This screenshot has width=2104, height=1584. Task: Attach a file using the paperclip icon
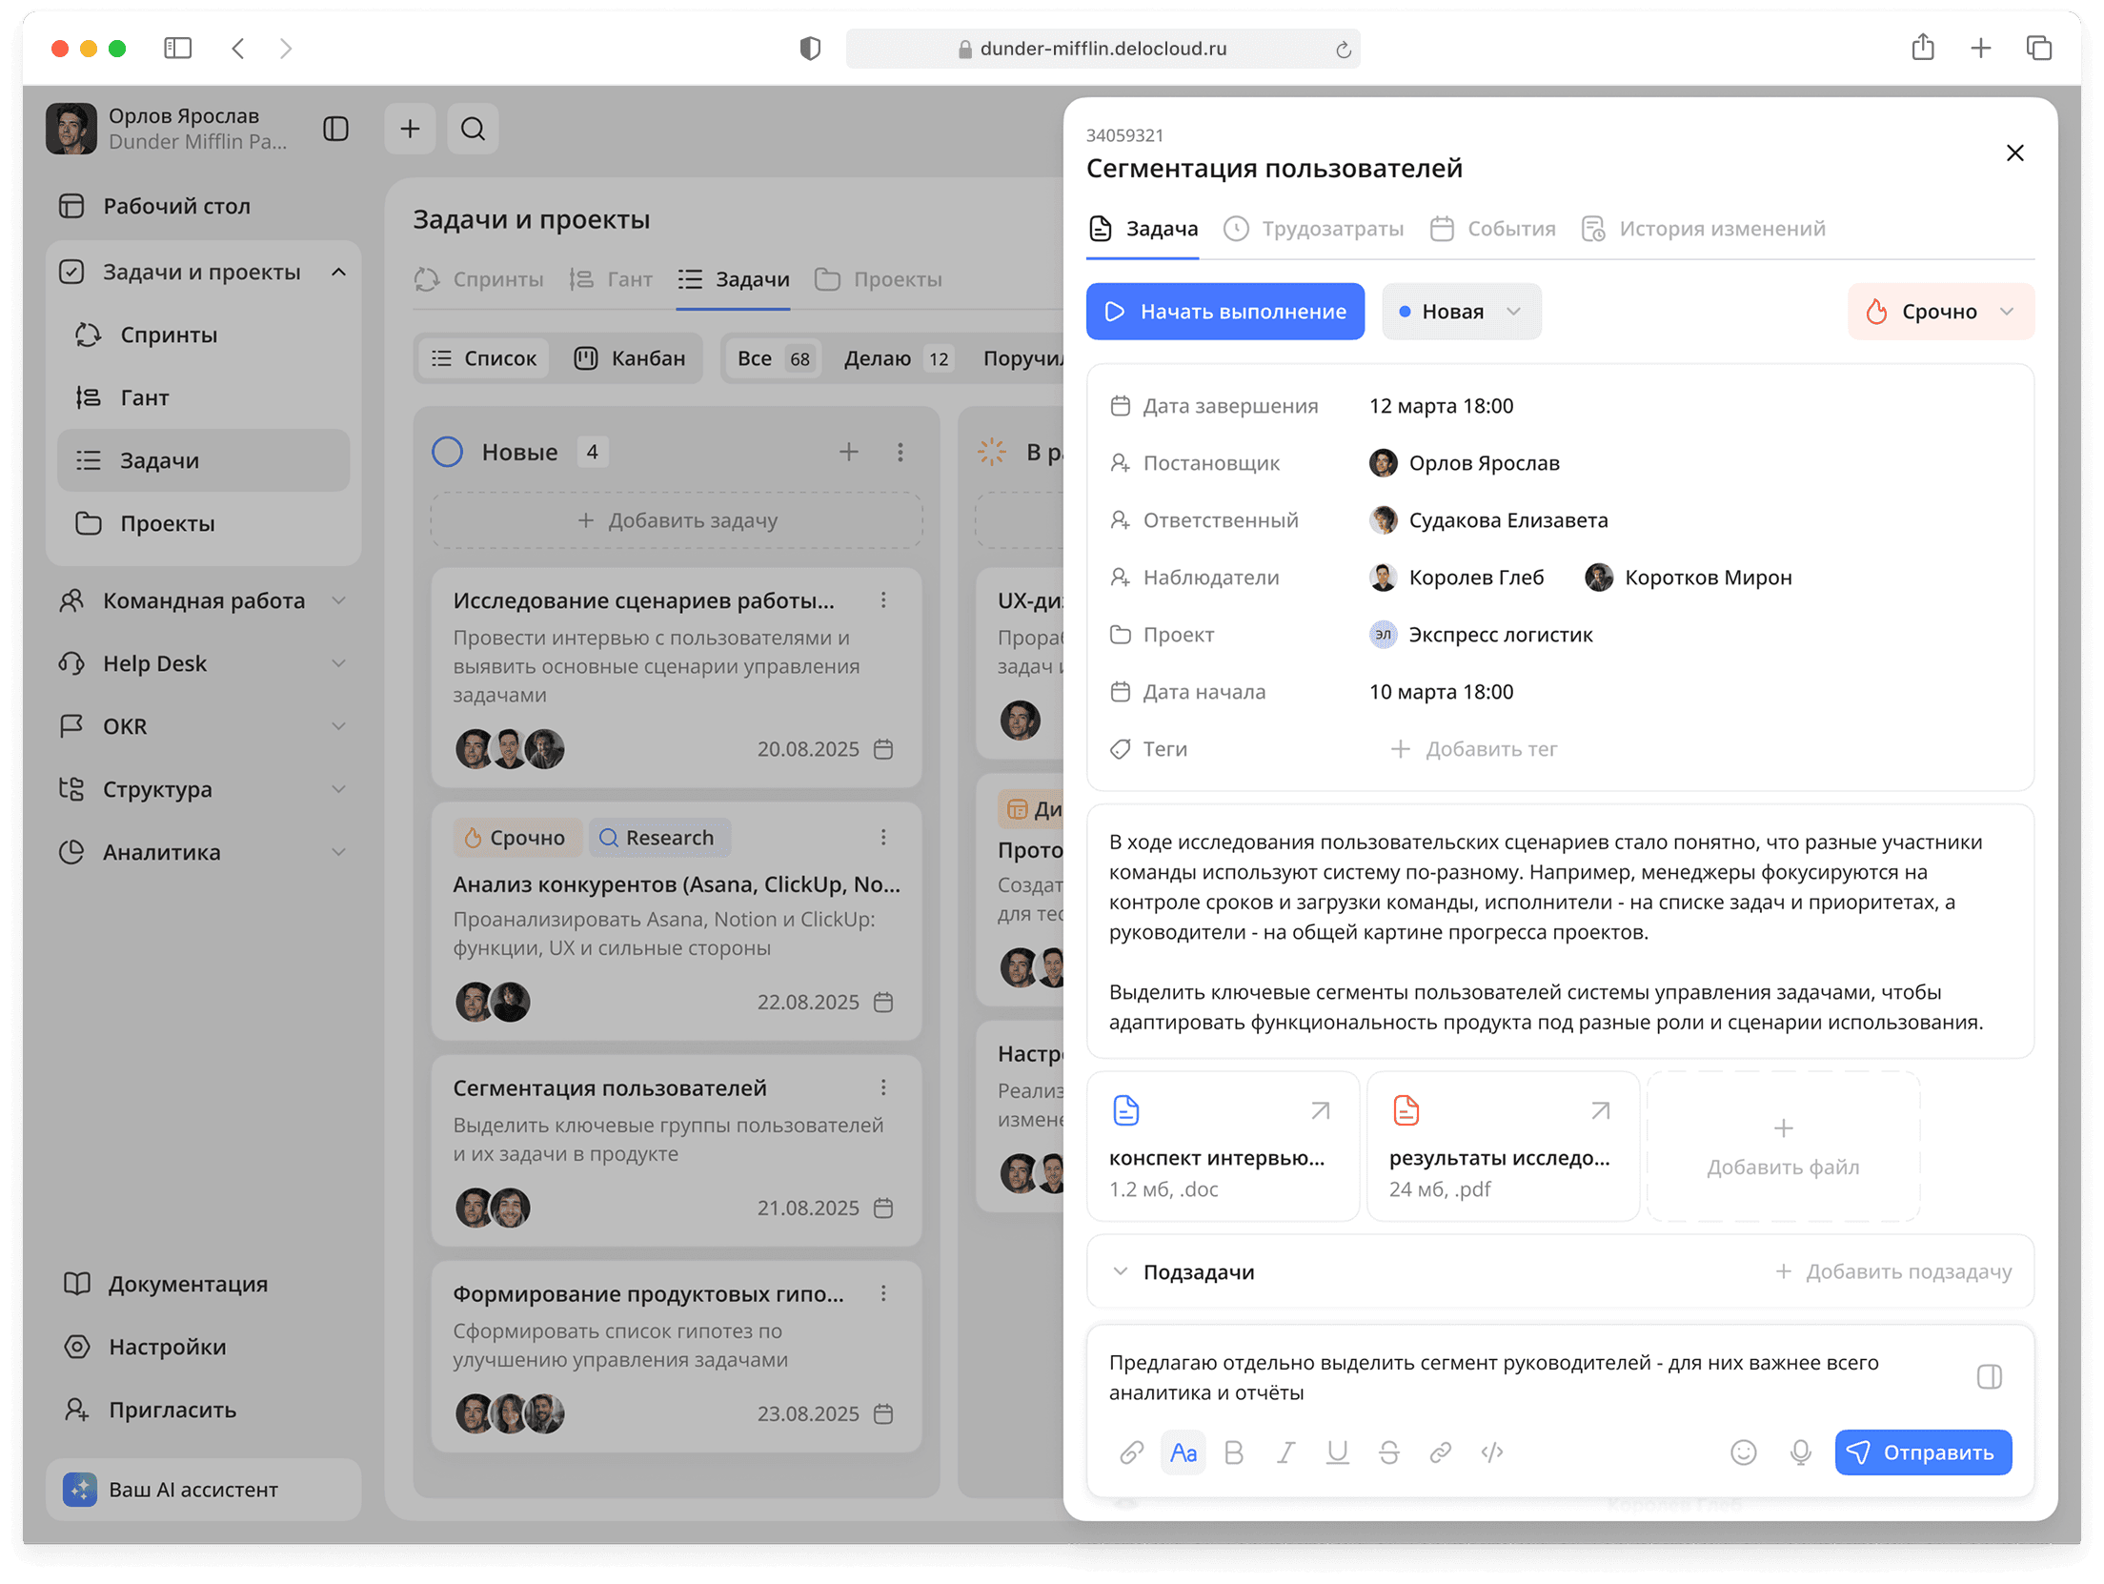(x=1132, y=1452)
